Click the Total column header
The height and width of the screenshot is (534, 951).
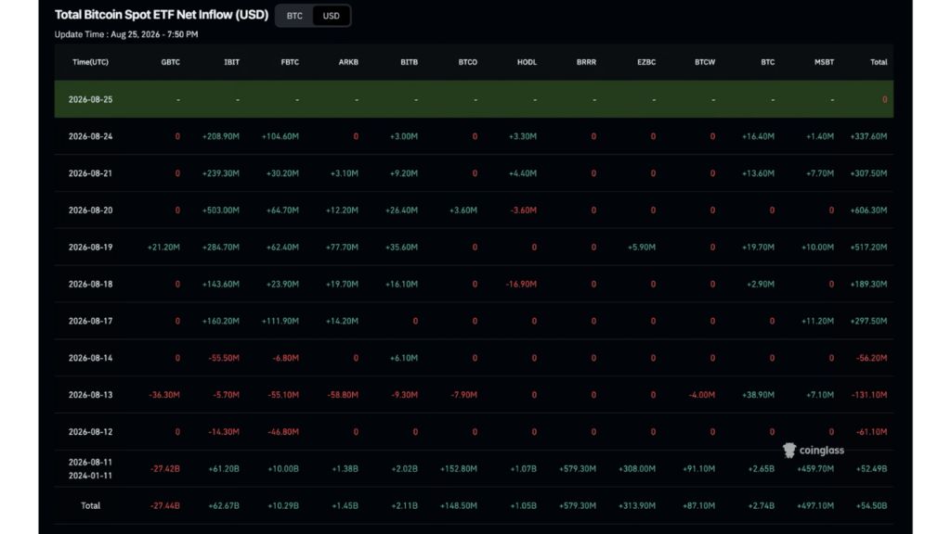879,62
